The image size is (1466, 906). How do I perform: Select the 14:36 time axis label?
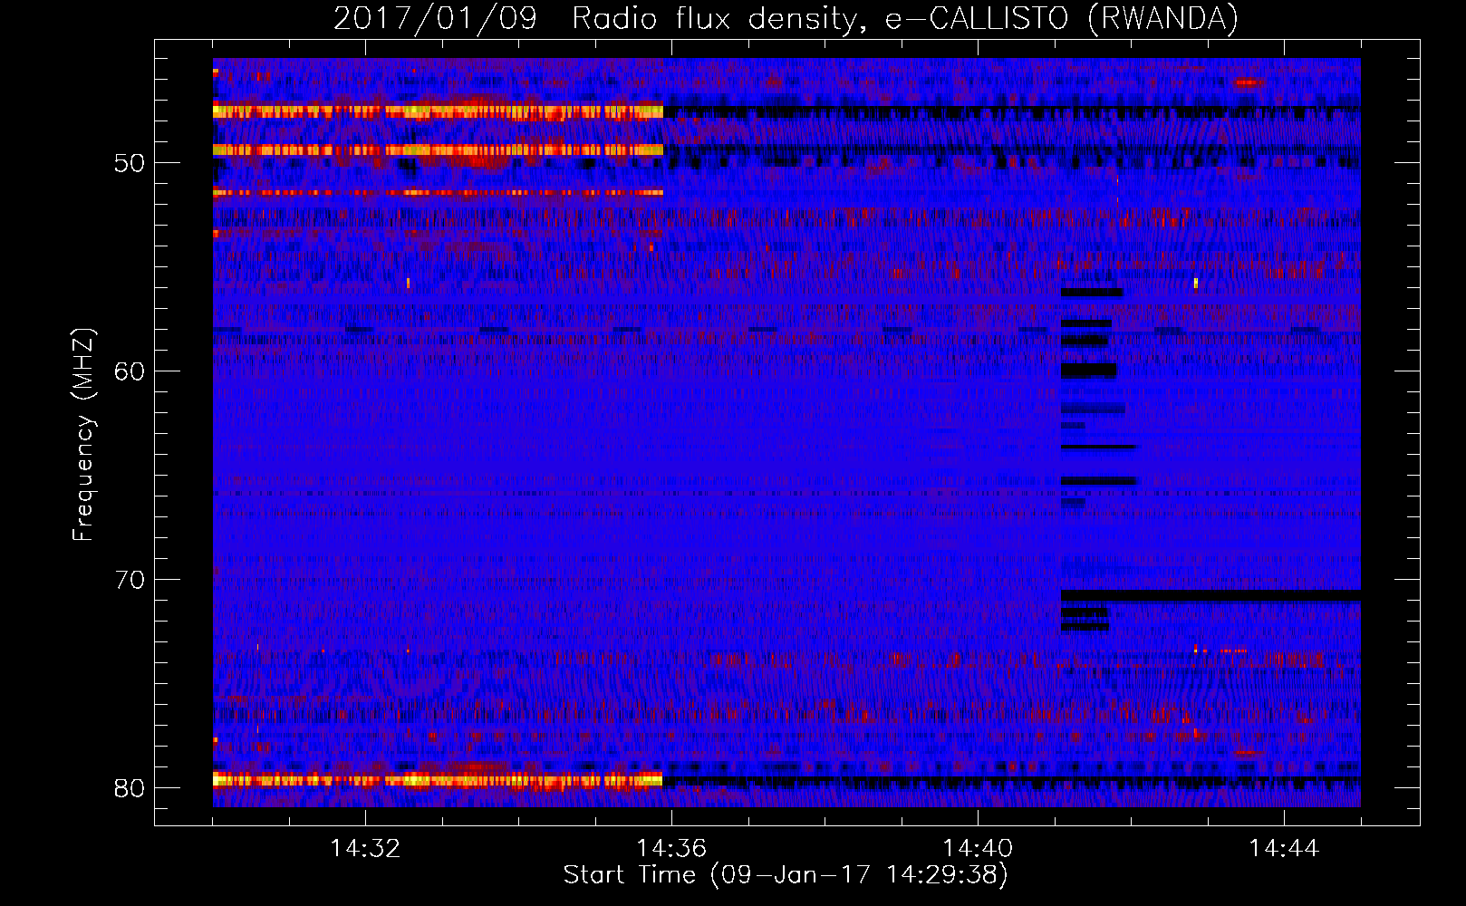pyautogui.click(x=671, y=849)
